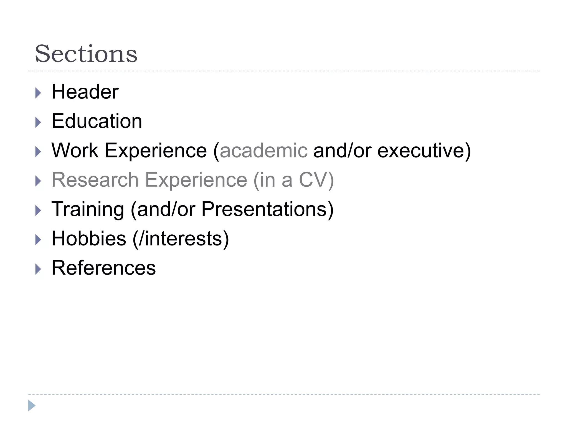Click the Hobbies bullet text
This screenshot has width=568, height=426.
click(89, 239)
